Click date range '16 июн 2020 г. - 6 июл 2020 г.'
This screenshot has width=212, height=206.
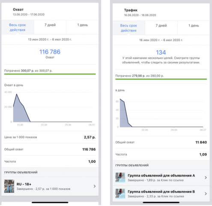(161, 40)
